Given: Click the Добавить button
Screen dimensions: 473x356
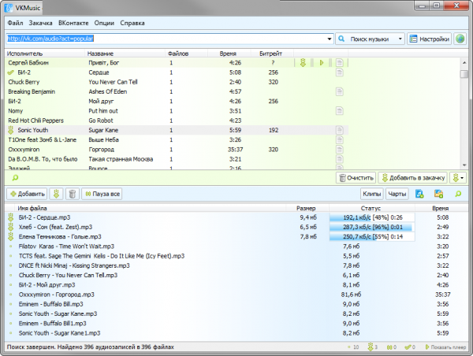Looking at the screenshot, I should 27,194.
